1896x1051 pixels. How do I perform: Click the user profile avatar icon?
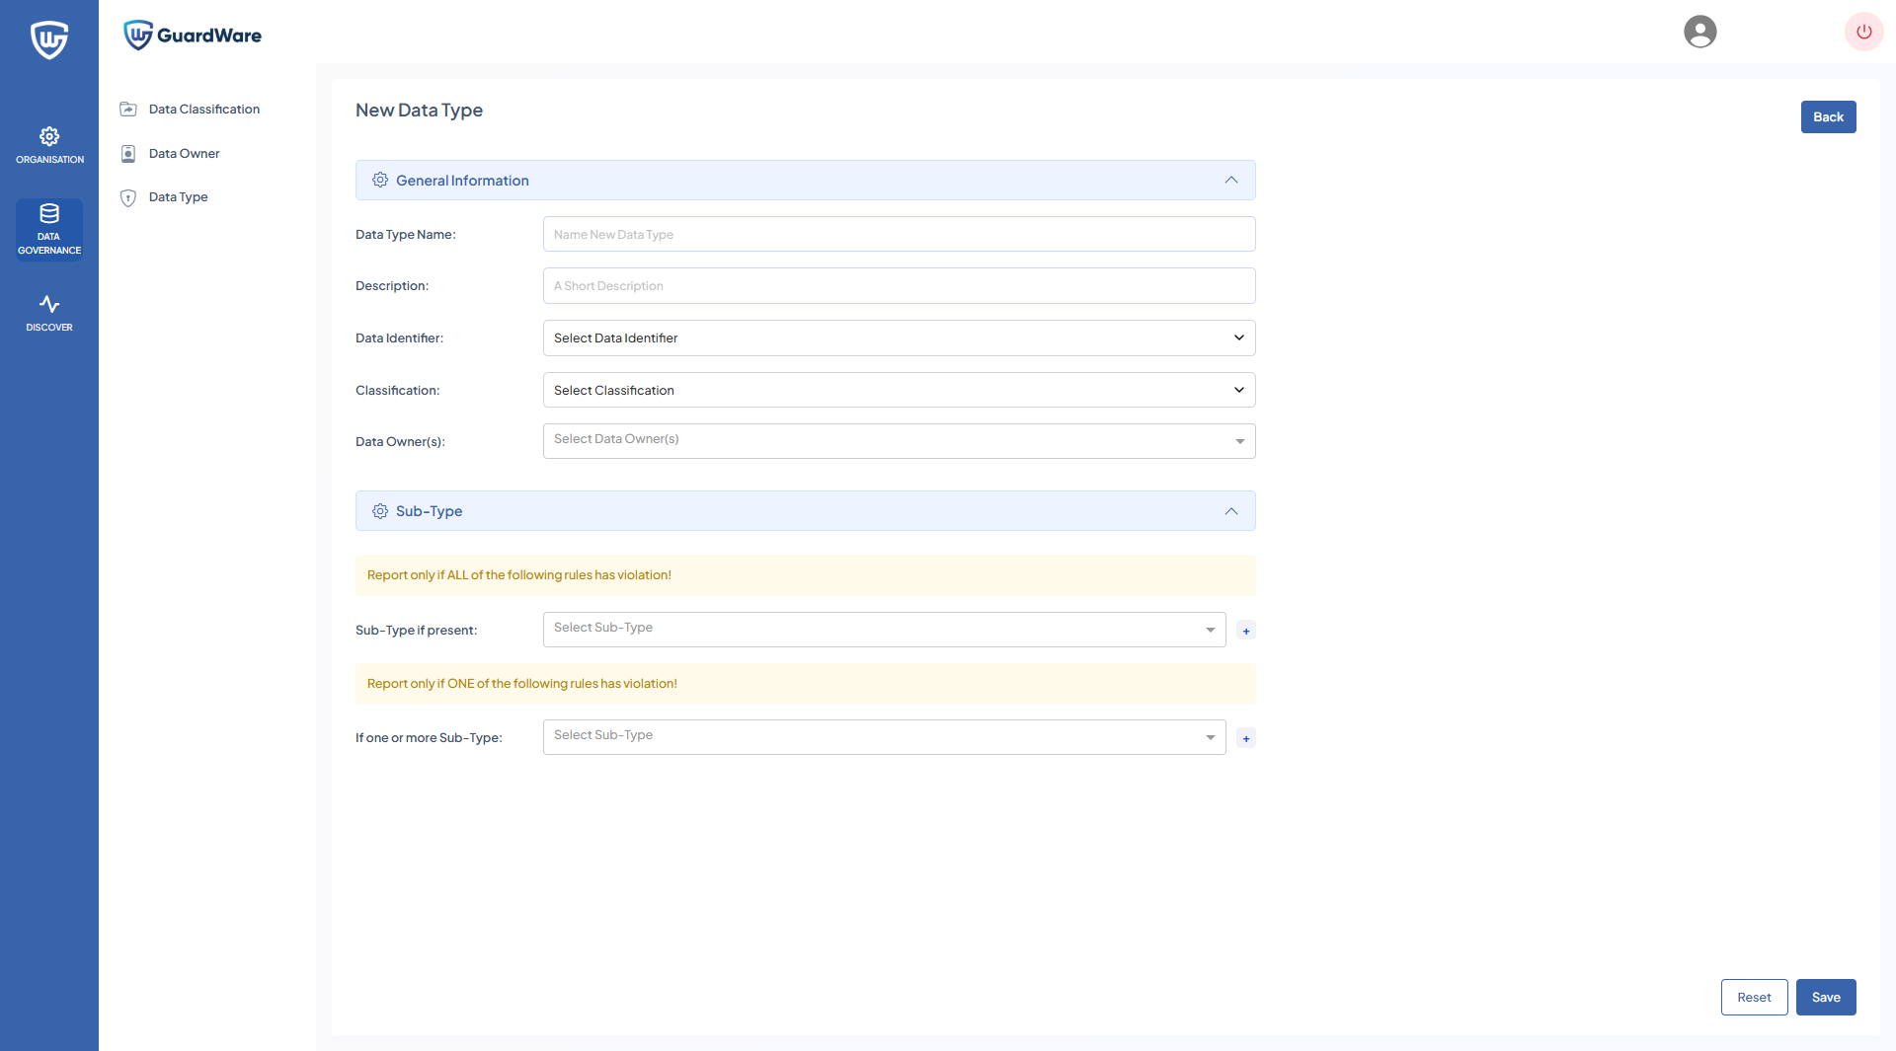[x=1699, y=32]
